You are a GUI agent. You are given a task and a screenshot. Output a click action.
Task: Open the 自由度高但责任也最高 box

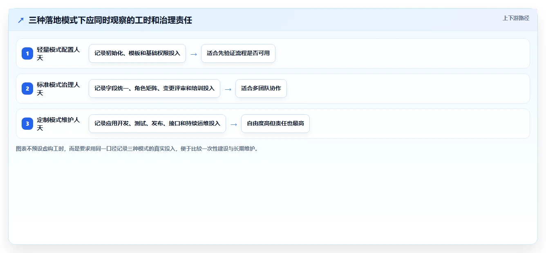(275, 124)
